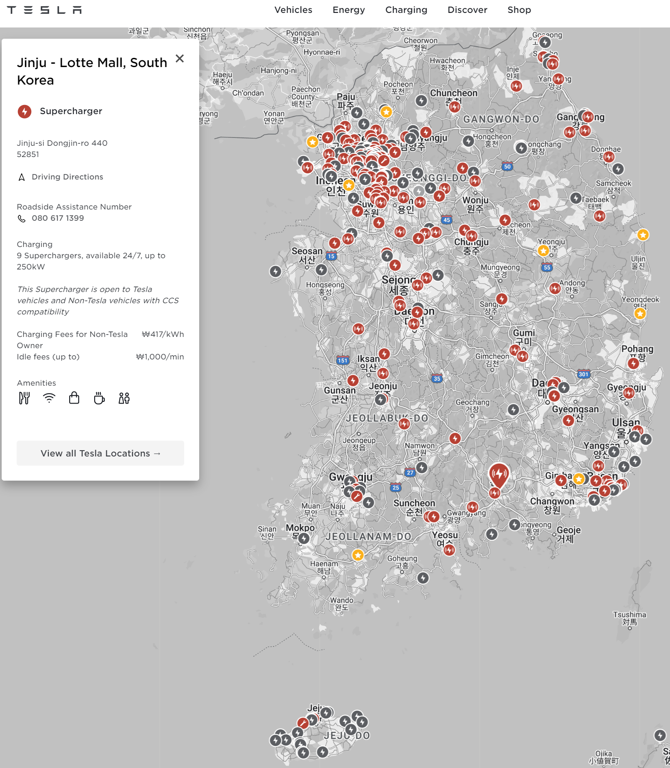Image resolution: width=670 pixels, height=768 pixels.
Task: Click the WiFi amenity icon
Action: pos(49,398)
